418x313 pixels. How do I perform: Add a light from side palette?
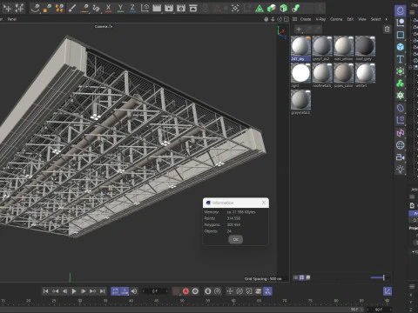pos(401,170)
